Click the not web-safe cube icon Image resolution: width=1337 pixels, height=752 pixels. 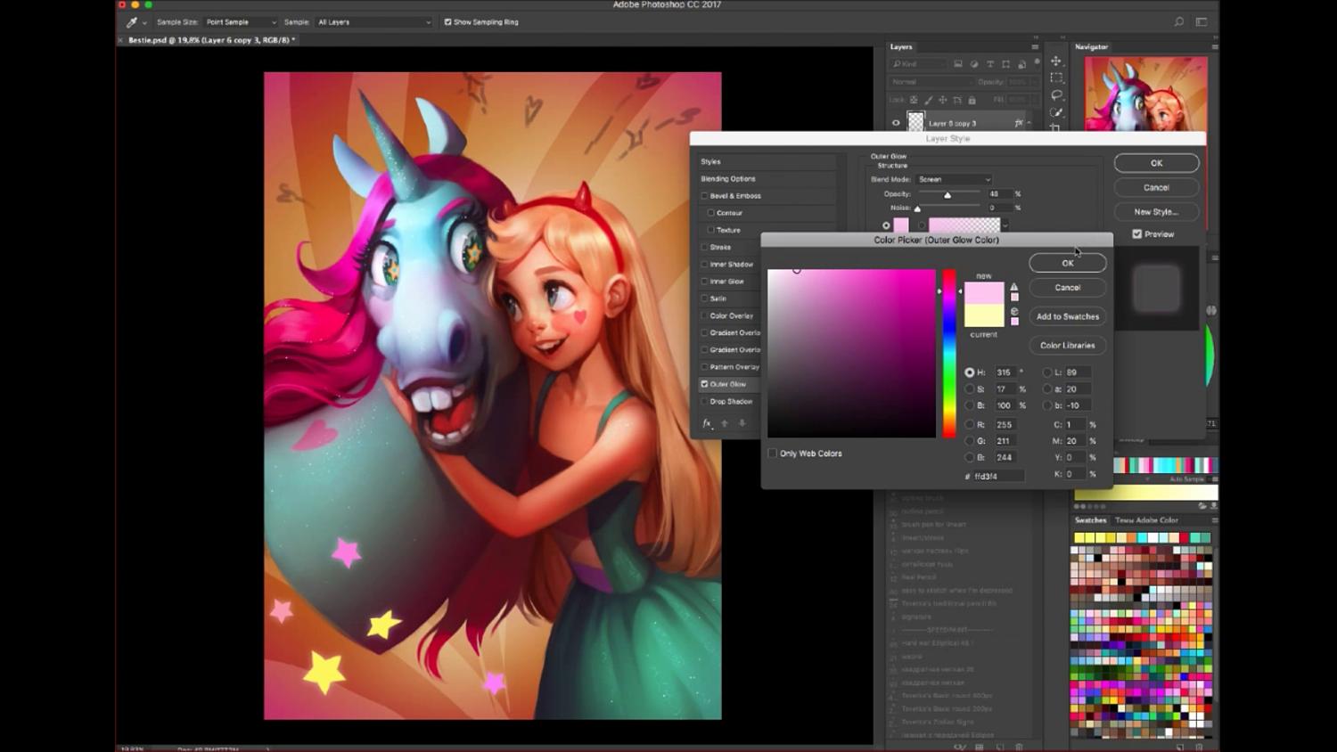(1014, 311)
